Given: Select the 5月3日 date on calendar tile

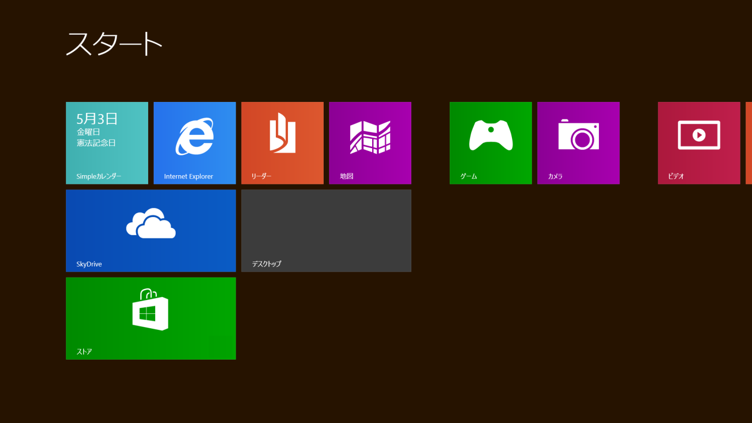Looking at the screenshot, I should pos(97,119).
